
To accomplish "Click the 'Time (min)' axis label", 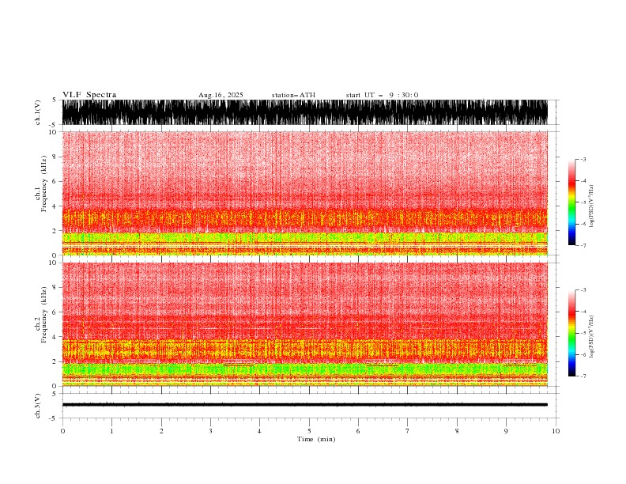I will click(x=316, y=439).
